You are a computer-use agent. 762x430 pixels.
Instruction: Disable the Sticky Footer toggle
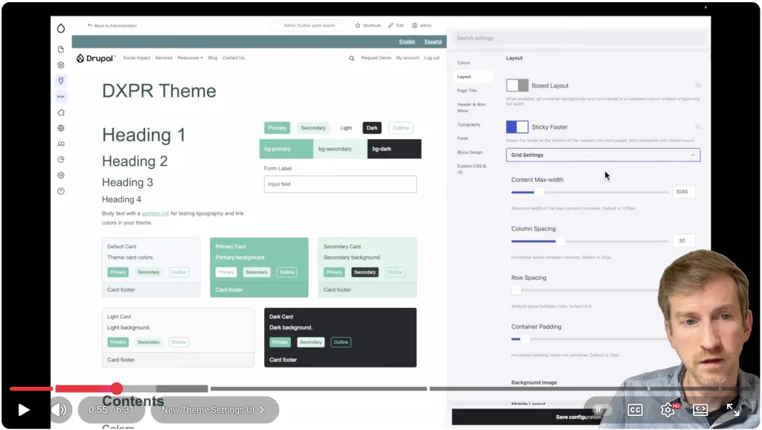(x=517, y=127)
